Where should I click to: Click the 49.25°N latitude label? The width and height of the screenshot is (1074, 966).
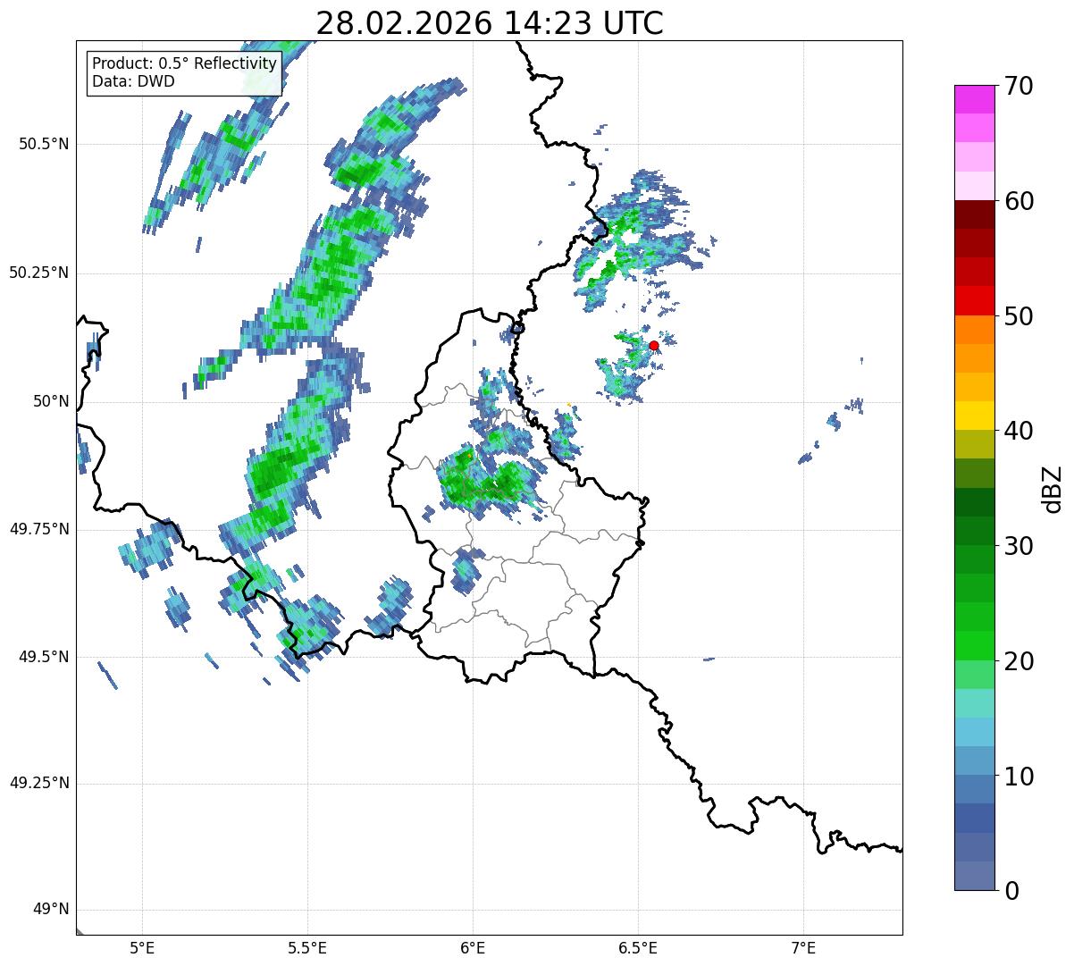point(39,783)
